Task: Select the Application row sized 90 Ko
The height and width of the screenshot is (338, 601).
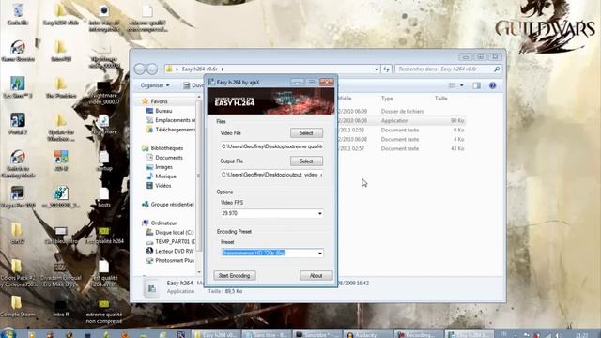Action: click(402, 121)
